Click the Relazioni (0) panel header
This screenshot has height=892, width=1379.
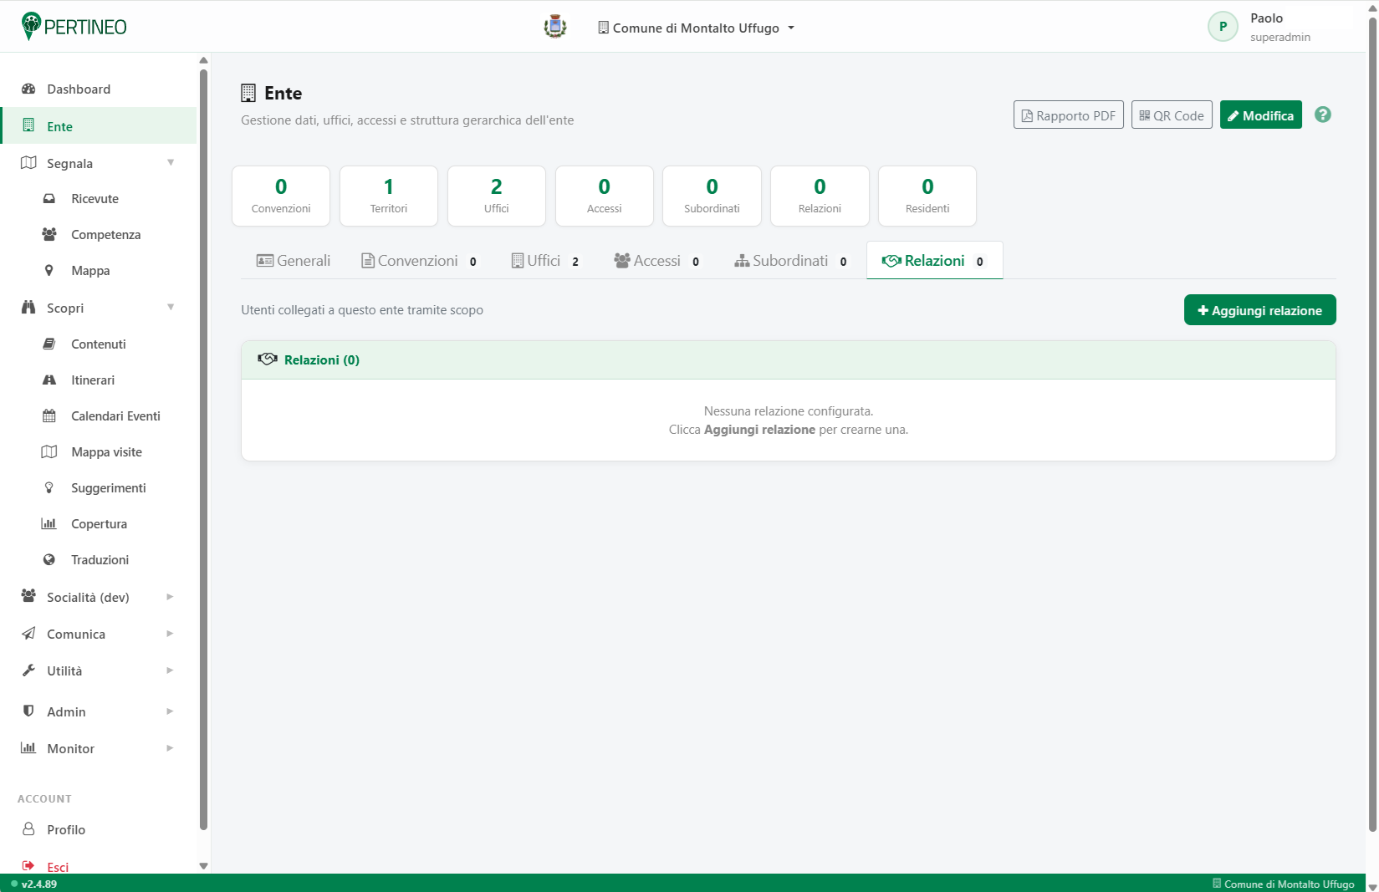click(789, 360)
